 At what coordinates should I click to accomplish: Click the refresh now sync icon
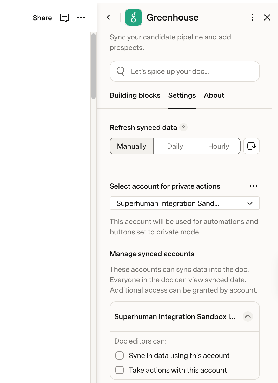(251, 146)
